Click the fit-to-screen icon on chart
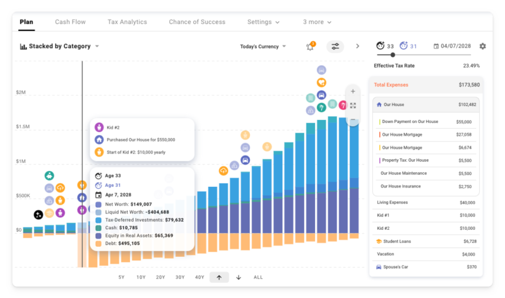505x298 pixels. pyautogui.click(x=353, y=105)
